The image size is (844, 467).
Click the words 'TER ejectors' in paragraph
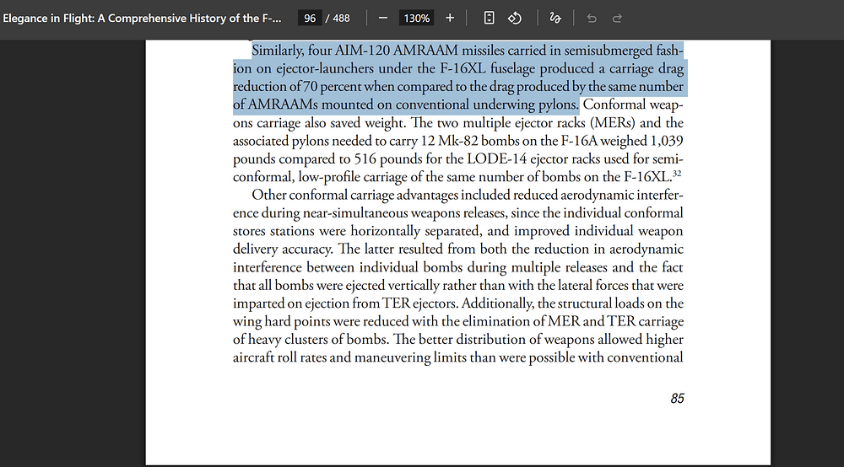pos(420,303)
